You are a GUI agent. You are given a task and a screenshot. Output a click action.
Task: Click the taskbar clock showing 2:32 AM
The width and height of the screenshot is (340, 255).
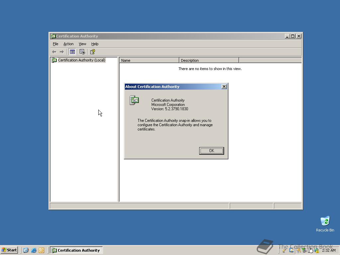click(x=329, y=250)
